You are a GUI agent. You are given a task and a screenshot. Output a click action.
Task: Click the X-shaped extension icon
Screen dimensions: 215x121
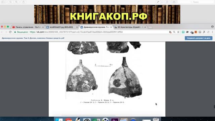point(204,32)
